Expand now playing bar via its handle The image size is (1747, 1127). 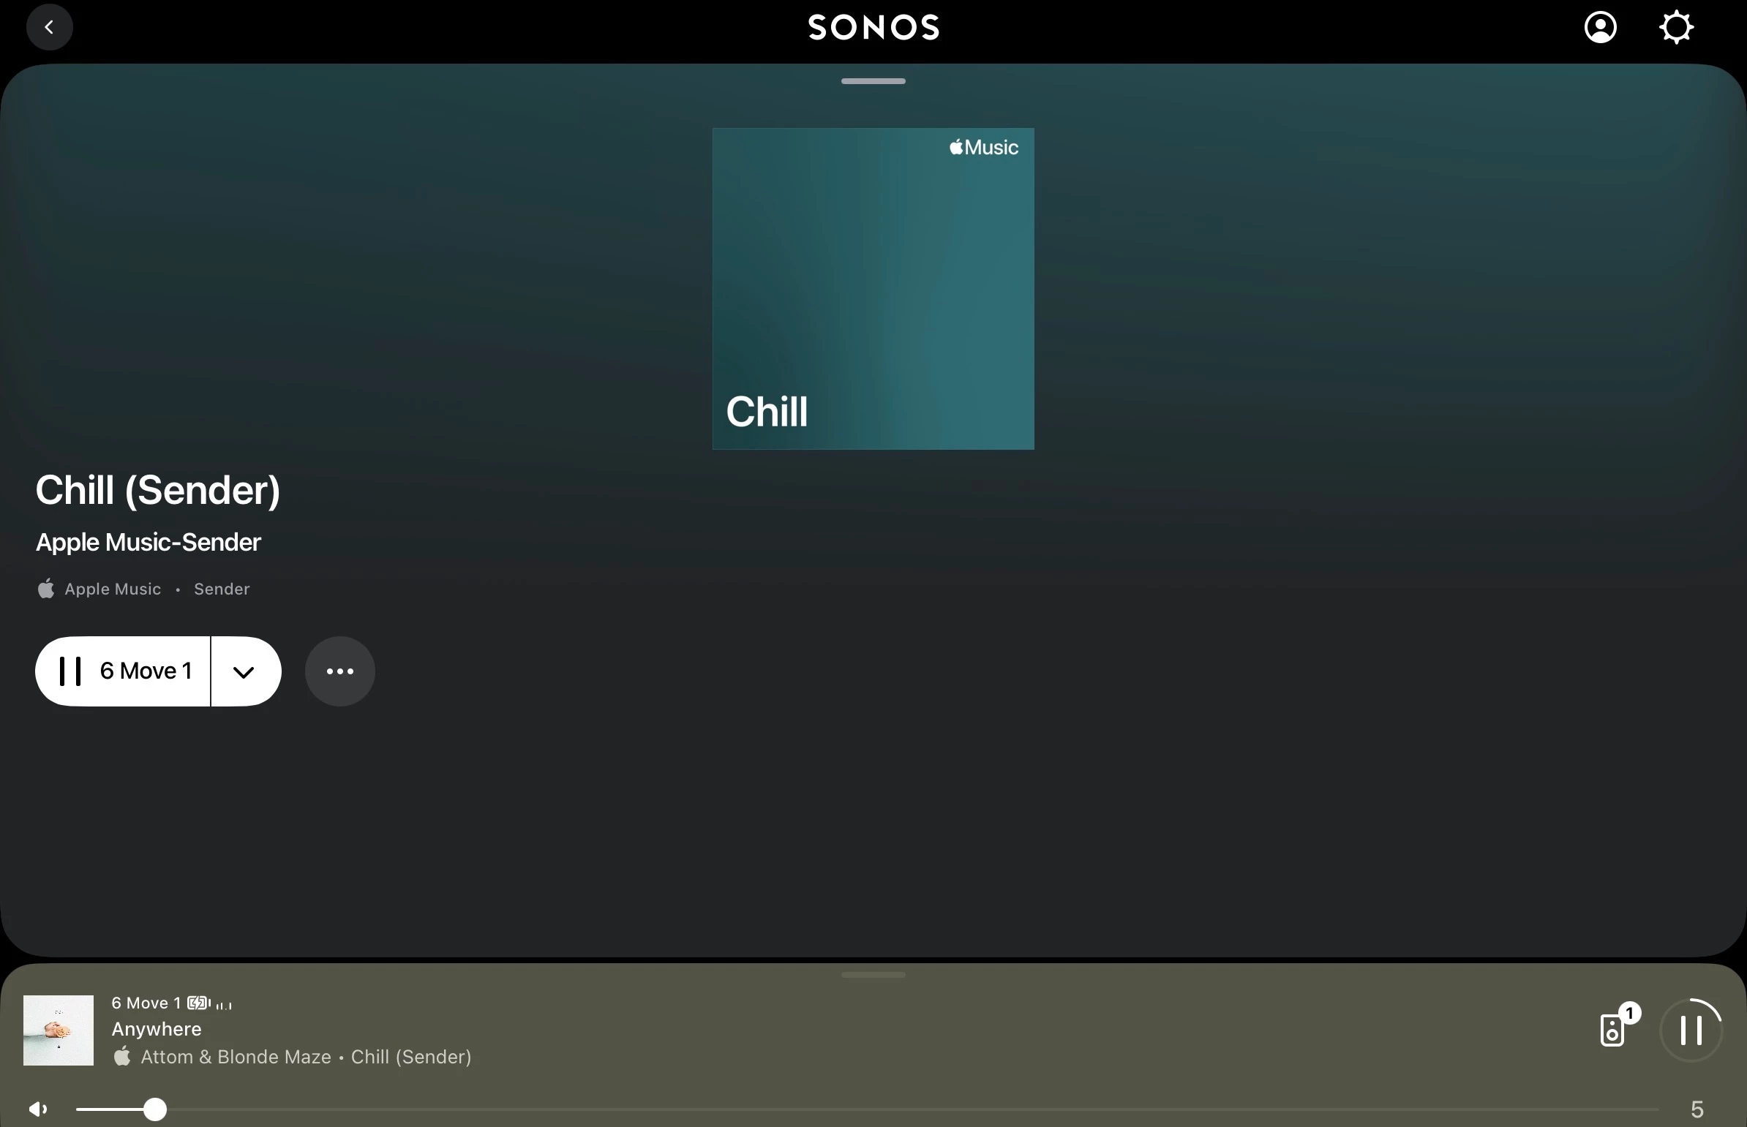pyautogui.click(x=873, y=975)
